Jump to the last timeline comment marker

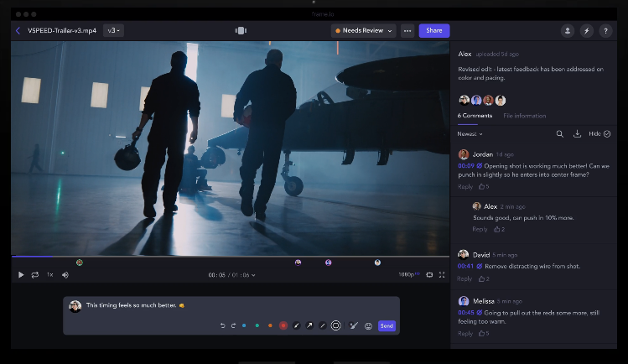tap(377, 263)
